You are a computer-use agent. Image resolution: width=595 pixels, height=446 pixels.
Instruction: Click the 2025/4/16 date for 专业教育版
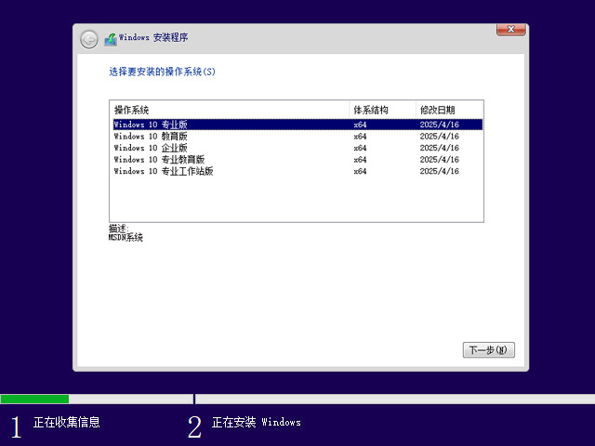pos(439,159)
